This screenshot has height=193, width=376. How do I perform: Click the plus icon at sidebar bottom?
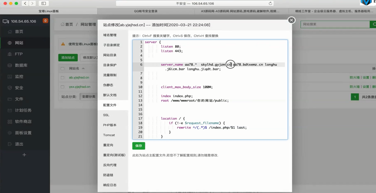pos(24,155)
